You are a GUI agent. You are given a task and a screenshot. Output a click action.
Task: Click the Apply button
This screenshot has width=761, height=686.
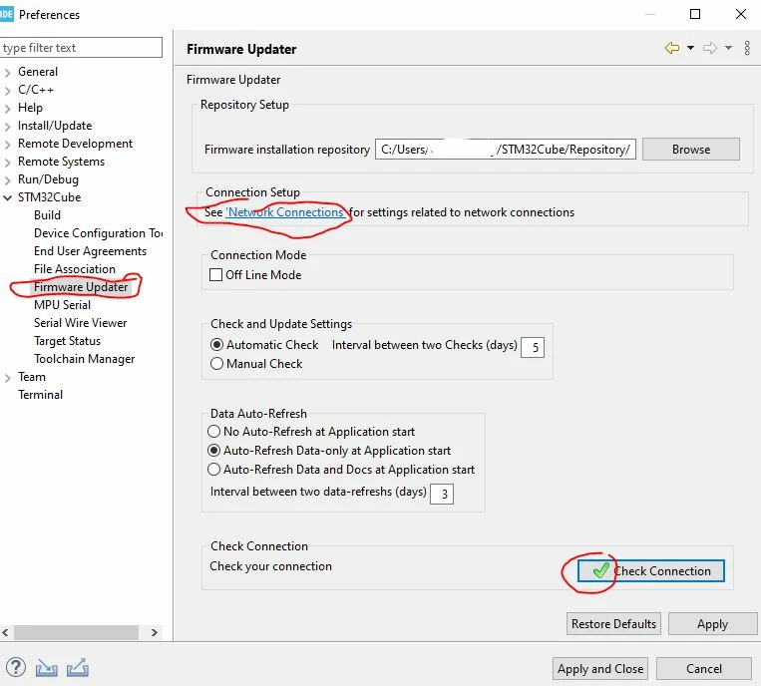(x=712, y=624)
